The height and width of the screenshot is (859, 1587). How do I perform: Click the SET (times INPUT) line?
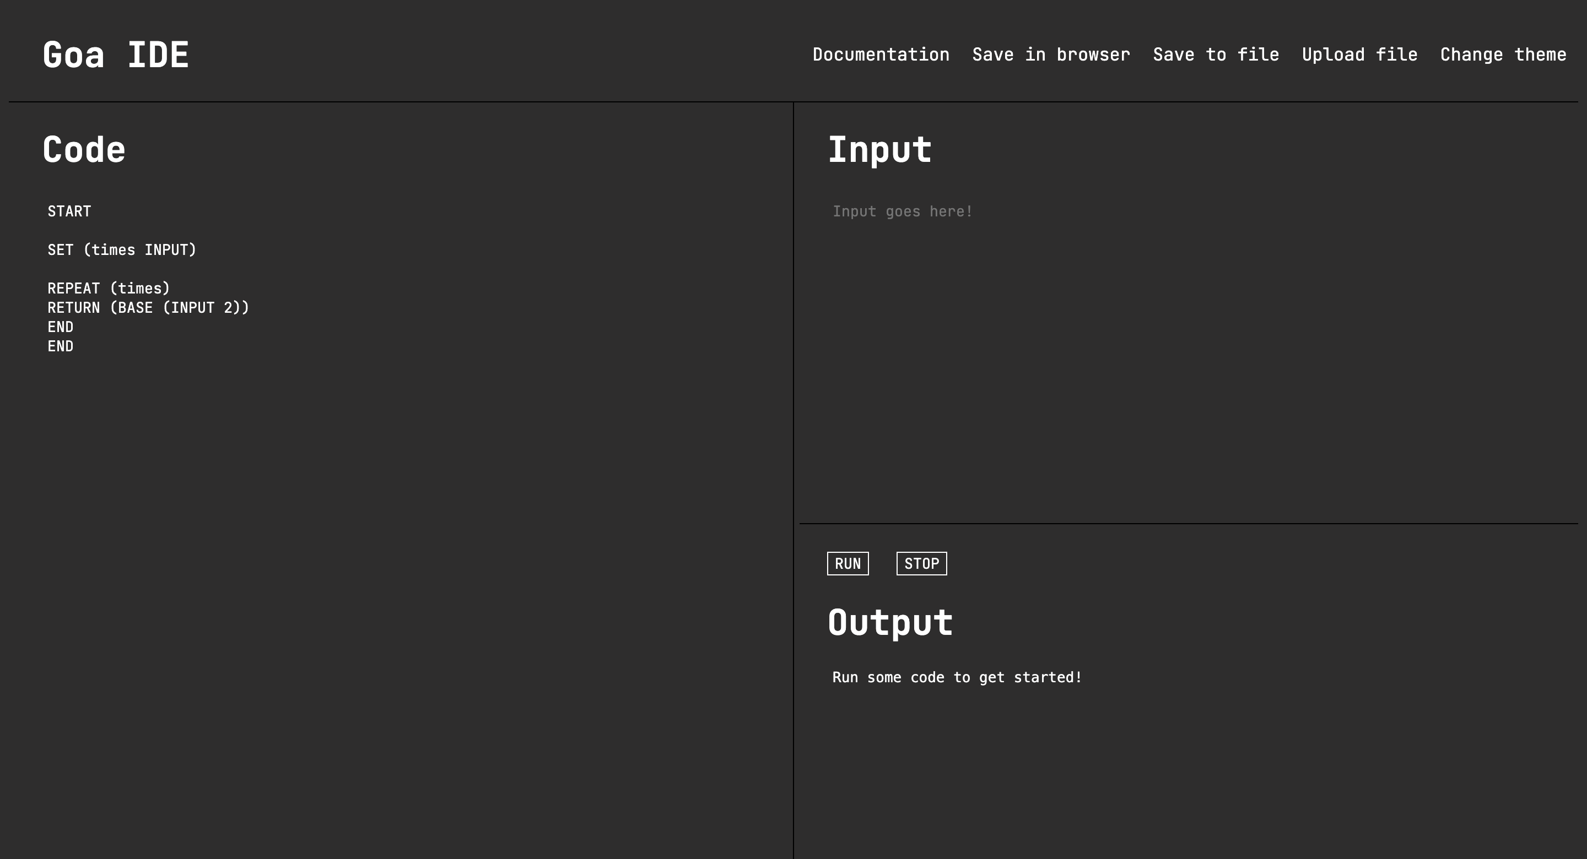[x=122, y=250]
